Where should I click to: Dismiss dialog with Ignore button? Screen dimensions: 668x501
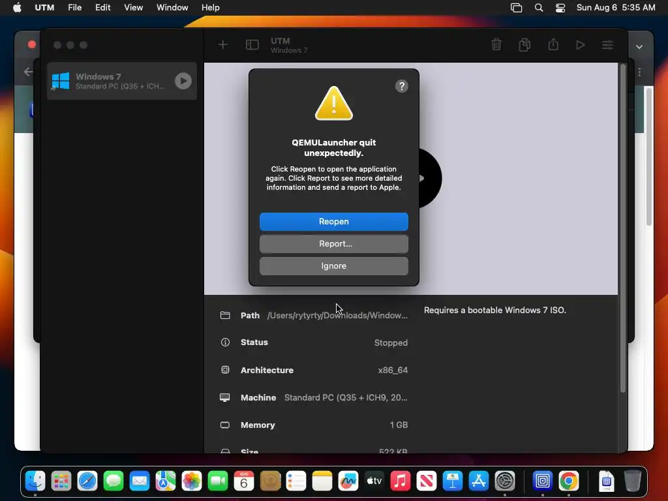point(333,266)
